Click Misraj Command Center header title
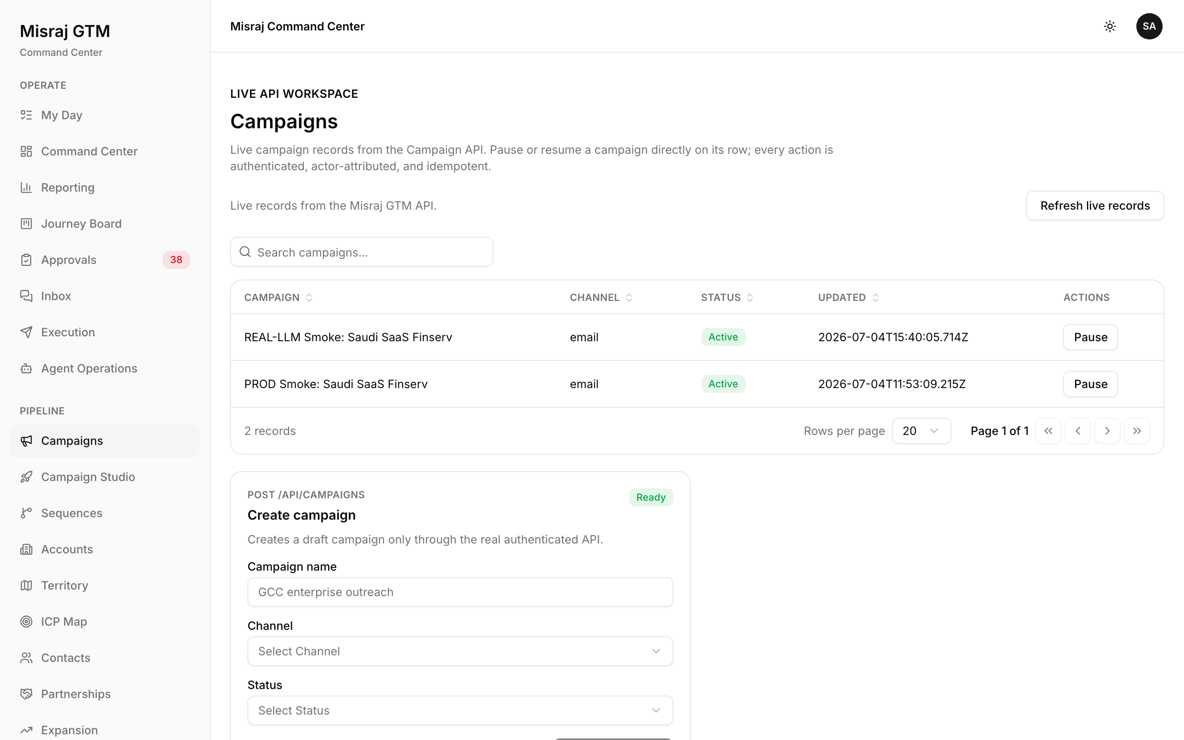This screenshot has width=1184, height=740. [x=298, y=26]
